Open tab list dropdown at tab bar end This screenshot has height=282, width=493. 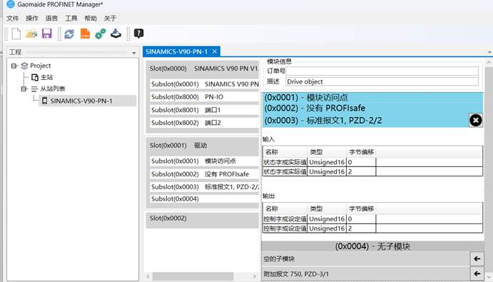[489, 52]
